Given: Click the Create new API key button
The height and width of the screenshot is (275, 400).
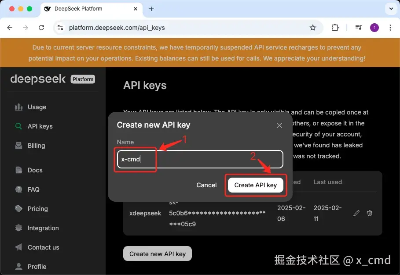Looking at the screenshot, I should pyautogui.click(x=158, y=254).
